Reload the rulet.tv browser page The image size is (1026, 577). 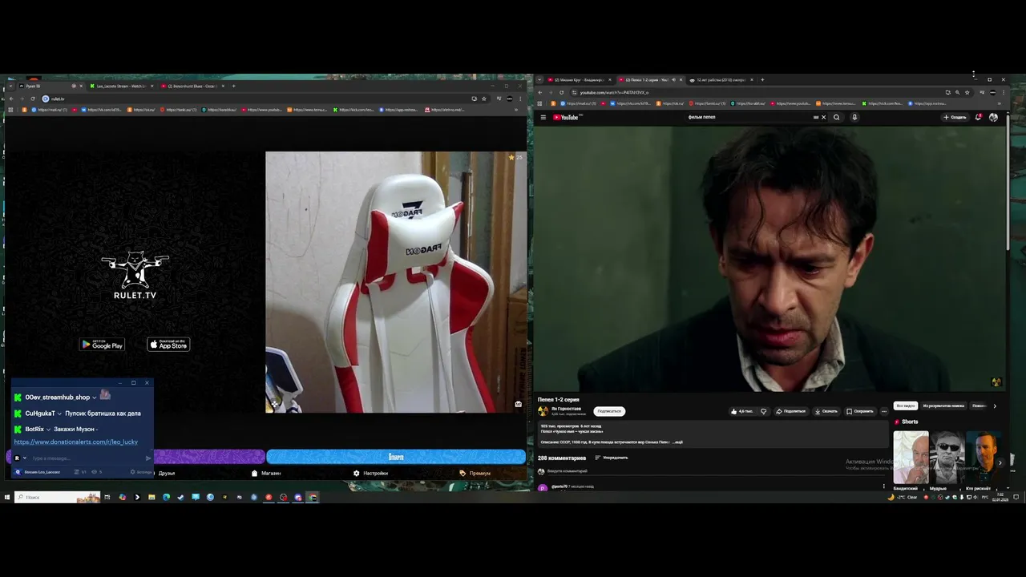pos(32,99)
